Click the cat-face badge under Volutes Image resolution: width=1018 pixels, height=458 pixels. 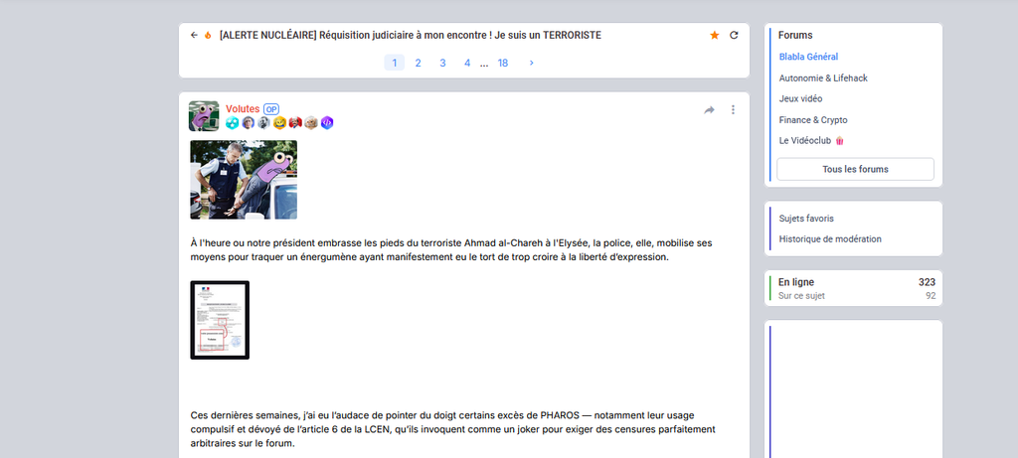pos(311,122)
